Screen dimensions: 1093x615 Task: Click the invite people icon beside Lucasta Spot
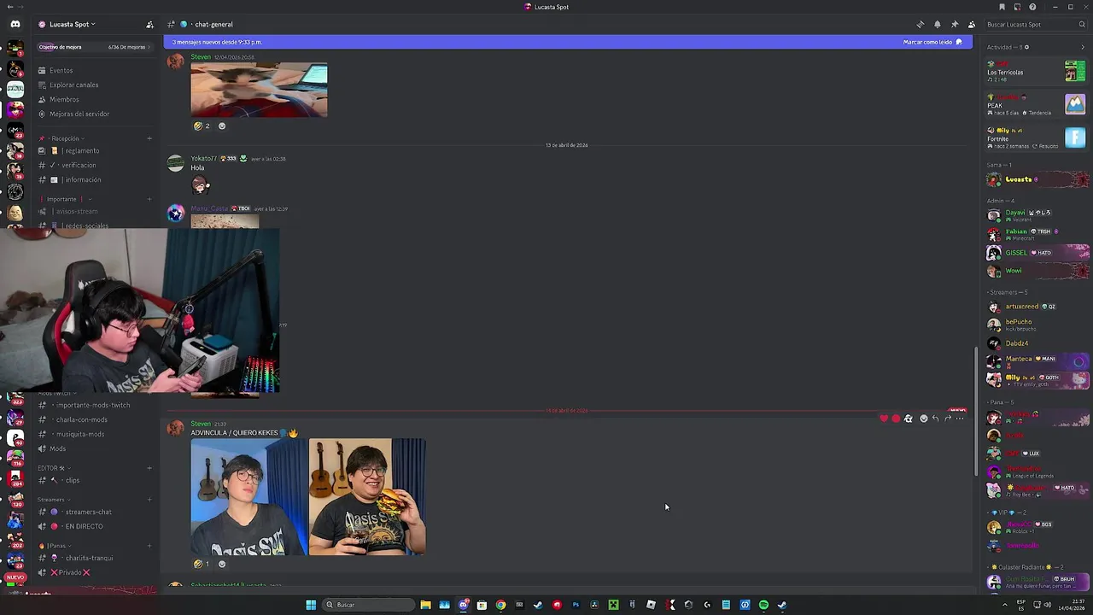click(x=149, y=24)
